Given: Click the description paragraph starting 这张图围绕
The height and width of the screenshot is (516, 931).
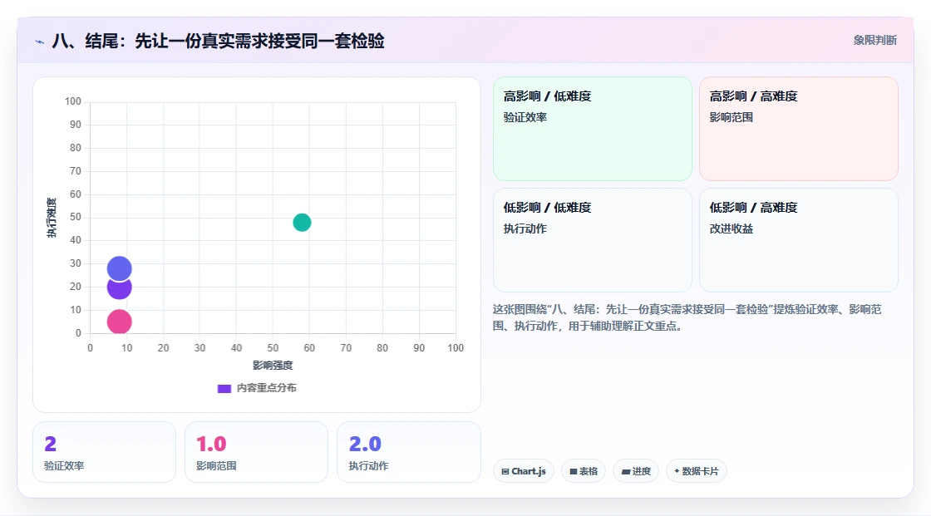Looking at the screenshot, I should click(x=687, y=317).
